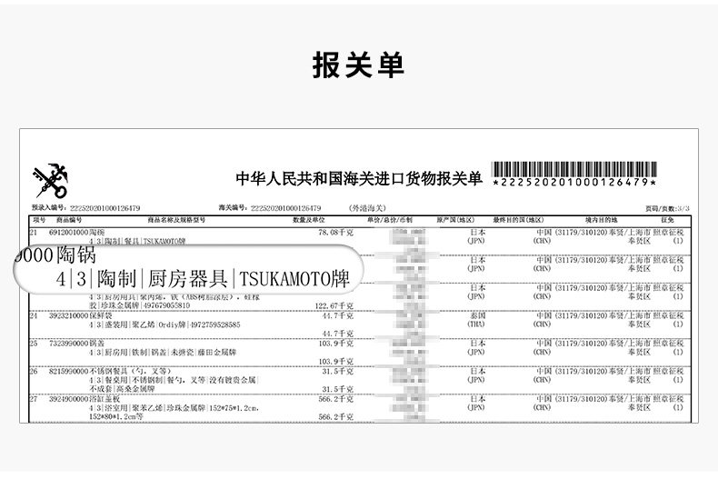718x479 pixels.
Task: Click the (外港海关) label
Action: [368, 208]
